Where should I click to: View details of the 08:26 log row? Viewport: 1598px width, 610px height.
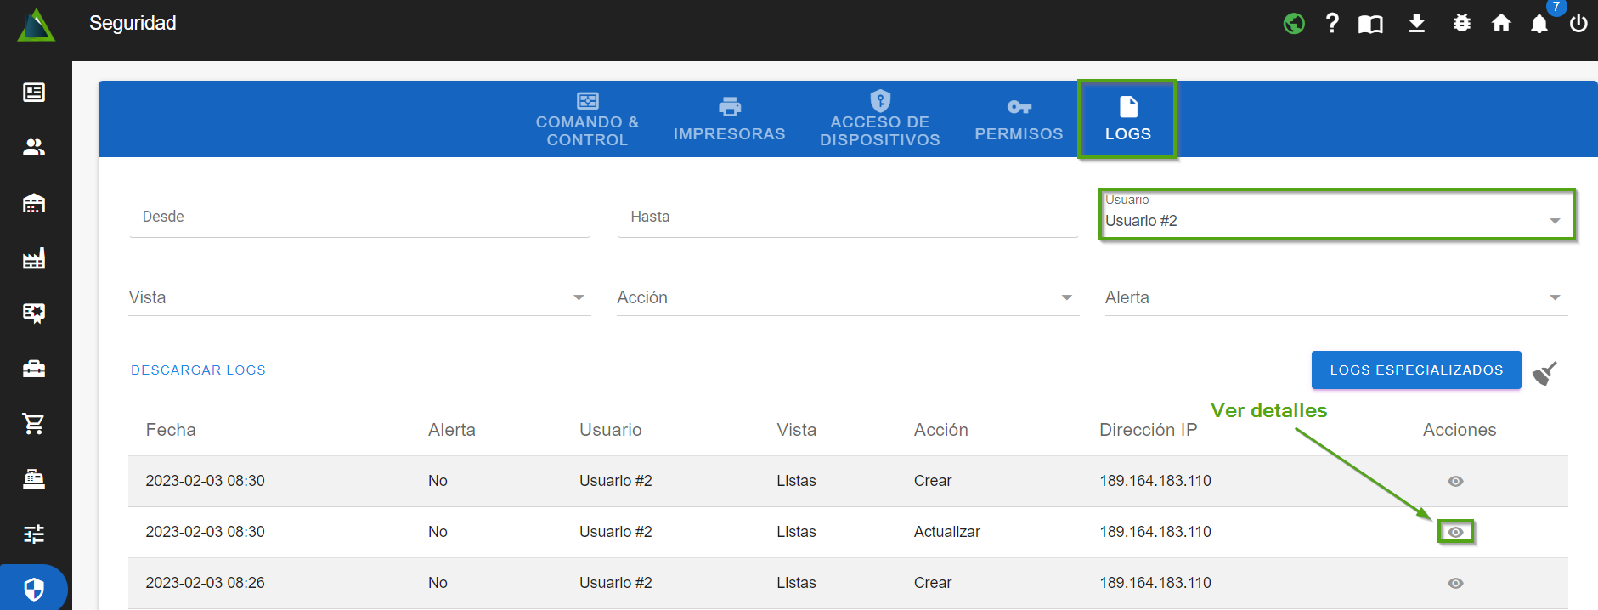coord(1455,583)
